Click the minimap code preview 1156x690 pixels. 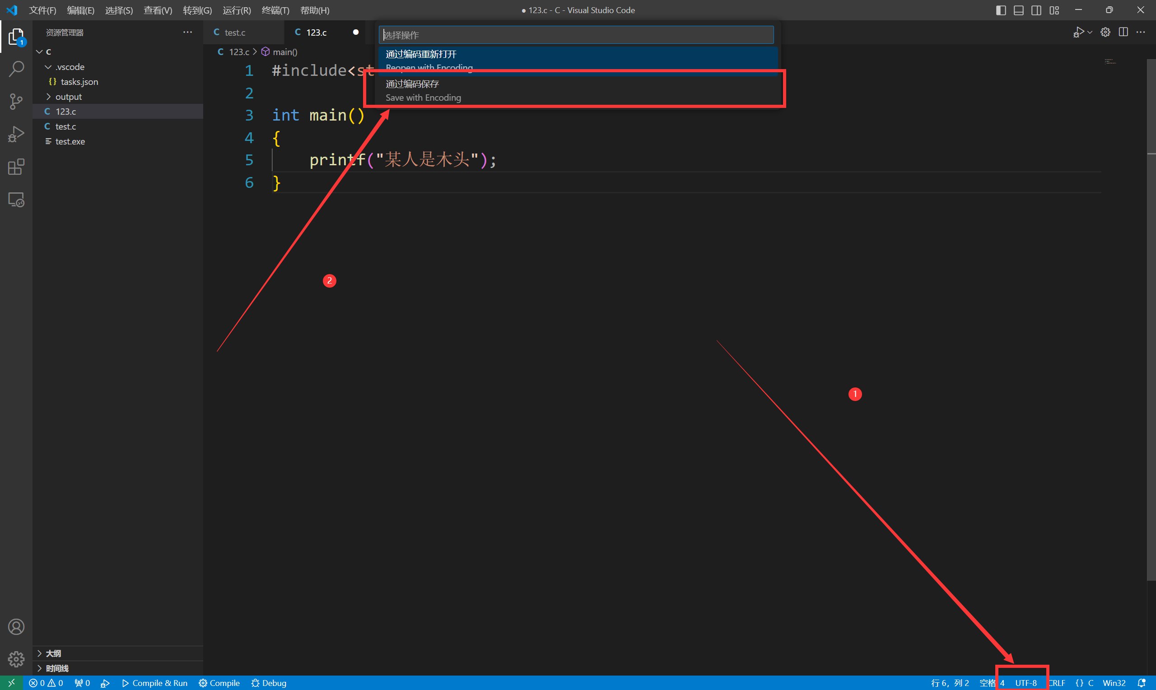1110,61
